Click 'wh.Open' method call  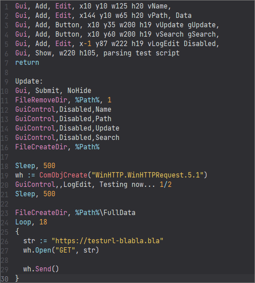(x=37, y=250)
